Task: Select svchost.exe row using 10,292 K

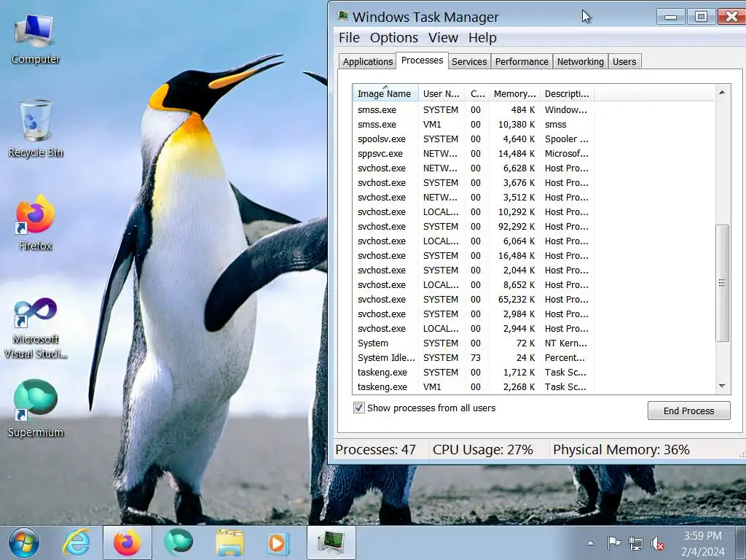Action: (x=474, y=212)
